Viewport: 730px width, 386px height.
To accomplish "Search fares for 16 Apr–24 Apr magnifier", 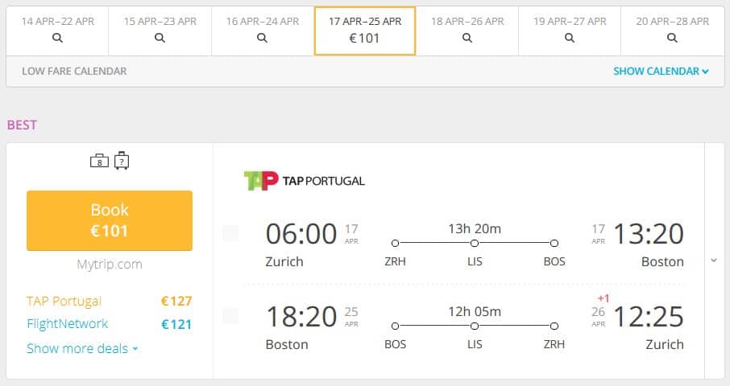I will point(262,38).
